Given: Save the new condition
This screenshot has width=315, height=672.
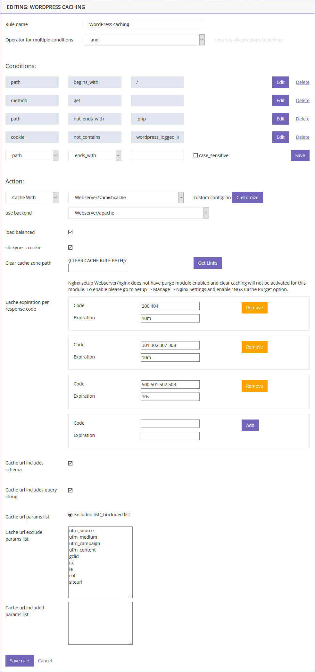Looking at the screenshot, I should [x=300, y=155].
